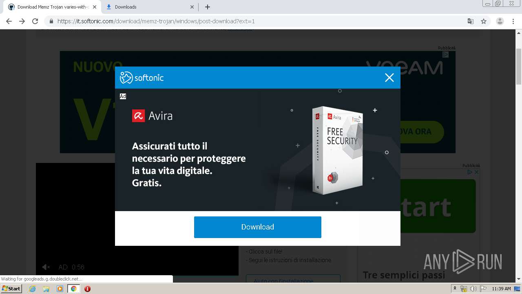Open File Explorer from taskbar
Image resolution: width=522 pixels, height=294 pixels.
click(x=46, y=289)
